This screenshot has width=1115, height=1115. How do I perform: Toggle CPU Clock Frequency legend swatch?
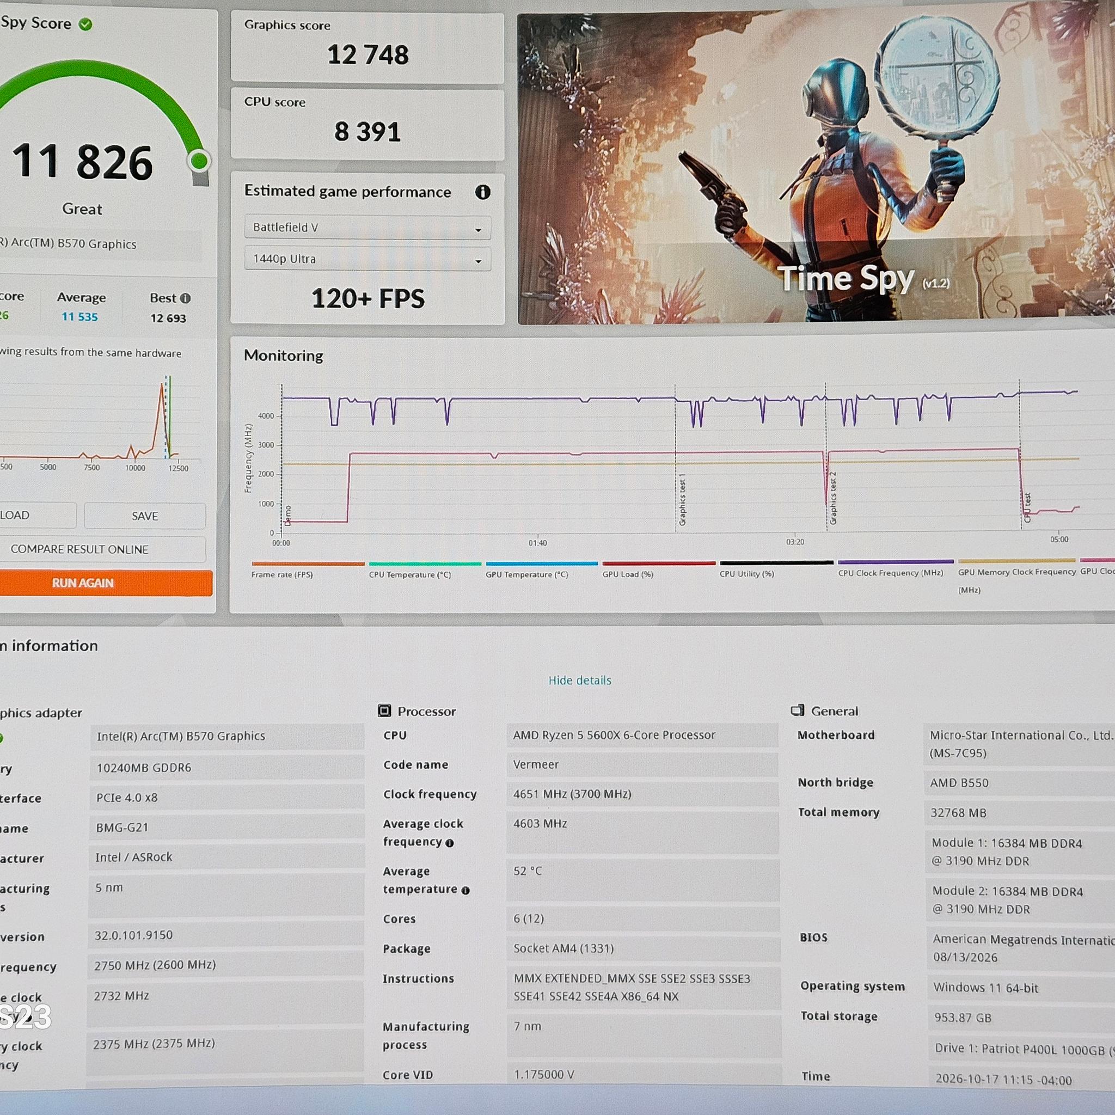[896, 561]
